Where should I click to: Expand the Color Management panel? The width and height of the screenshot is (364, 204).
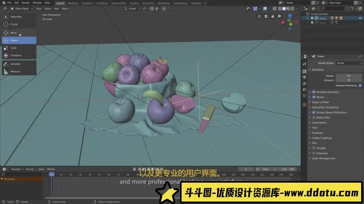click(323, 158)
